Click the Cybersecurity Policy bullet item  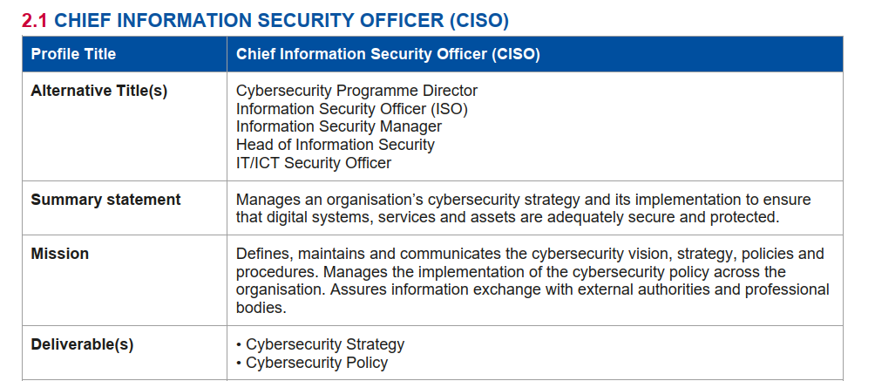[312, 363]
